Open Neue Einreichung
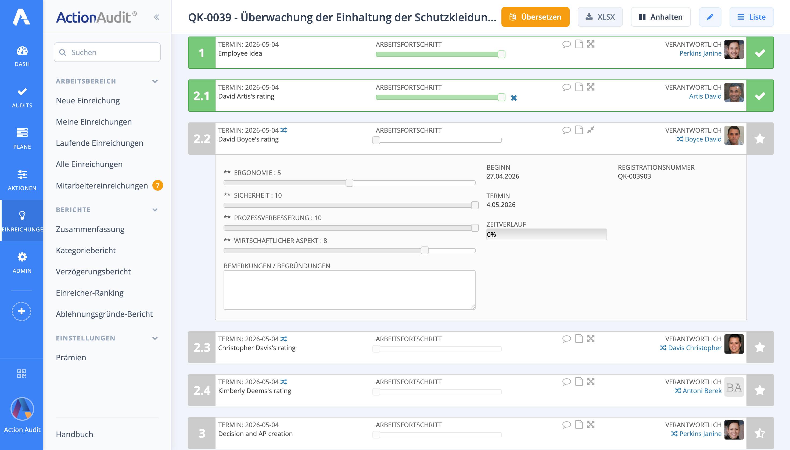This screenshot has width=790, height=450. point(88,100)
